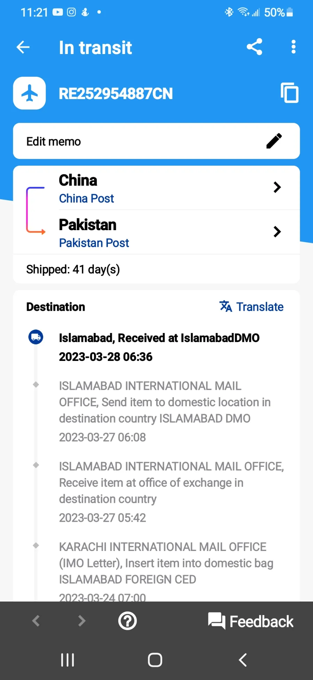Tap the Android home button
The width and height of the screenshot is (313, 680).
[155, 660]
